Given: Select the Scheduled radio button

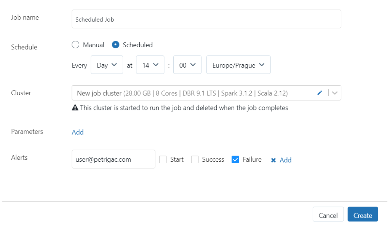Looking at the screenshot, I should 115,45.
